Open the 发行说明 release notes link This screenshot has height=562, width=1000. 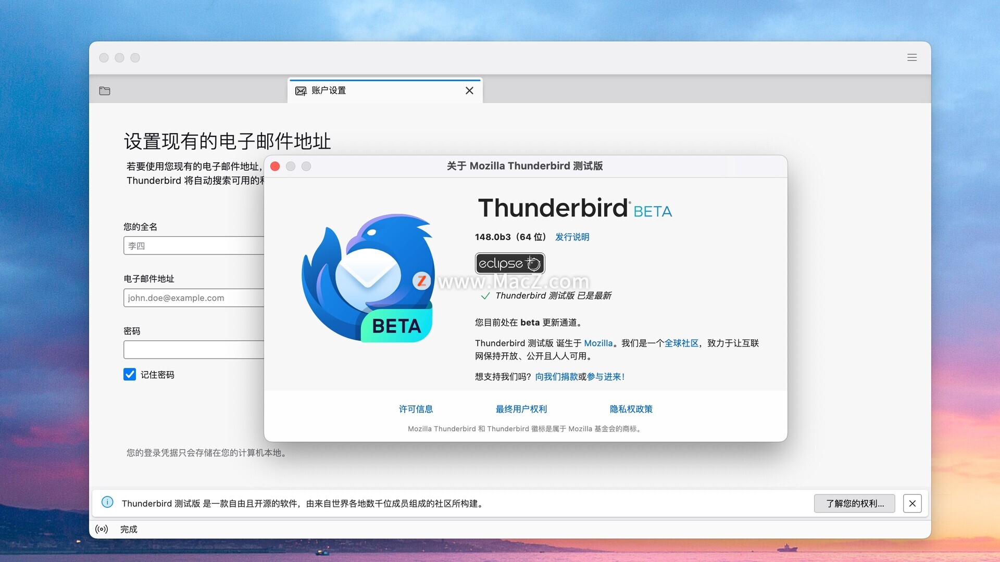pyautogui.click(x=572, y=237)
